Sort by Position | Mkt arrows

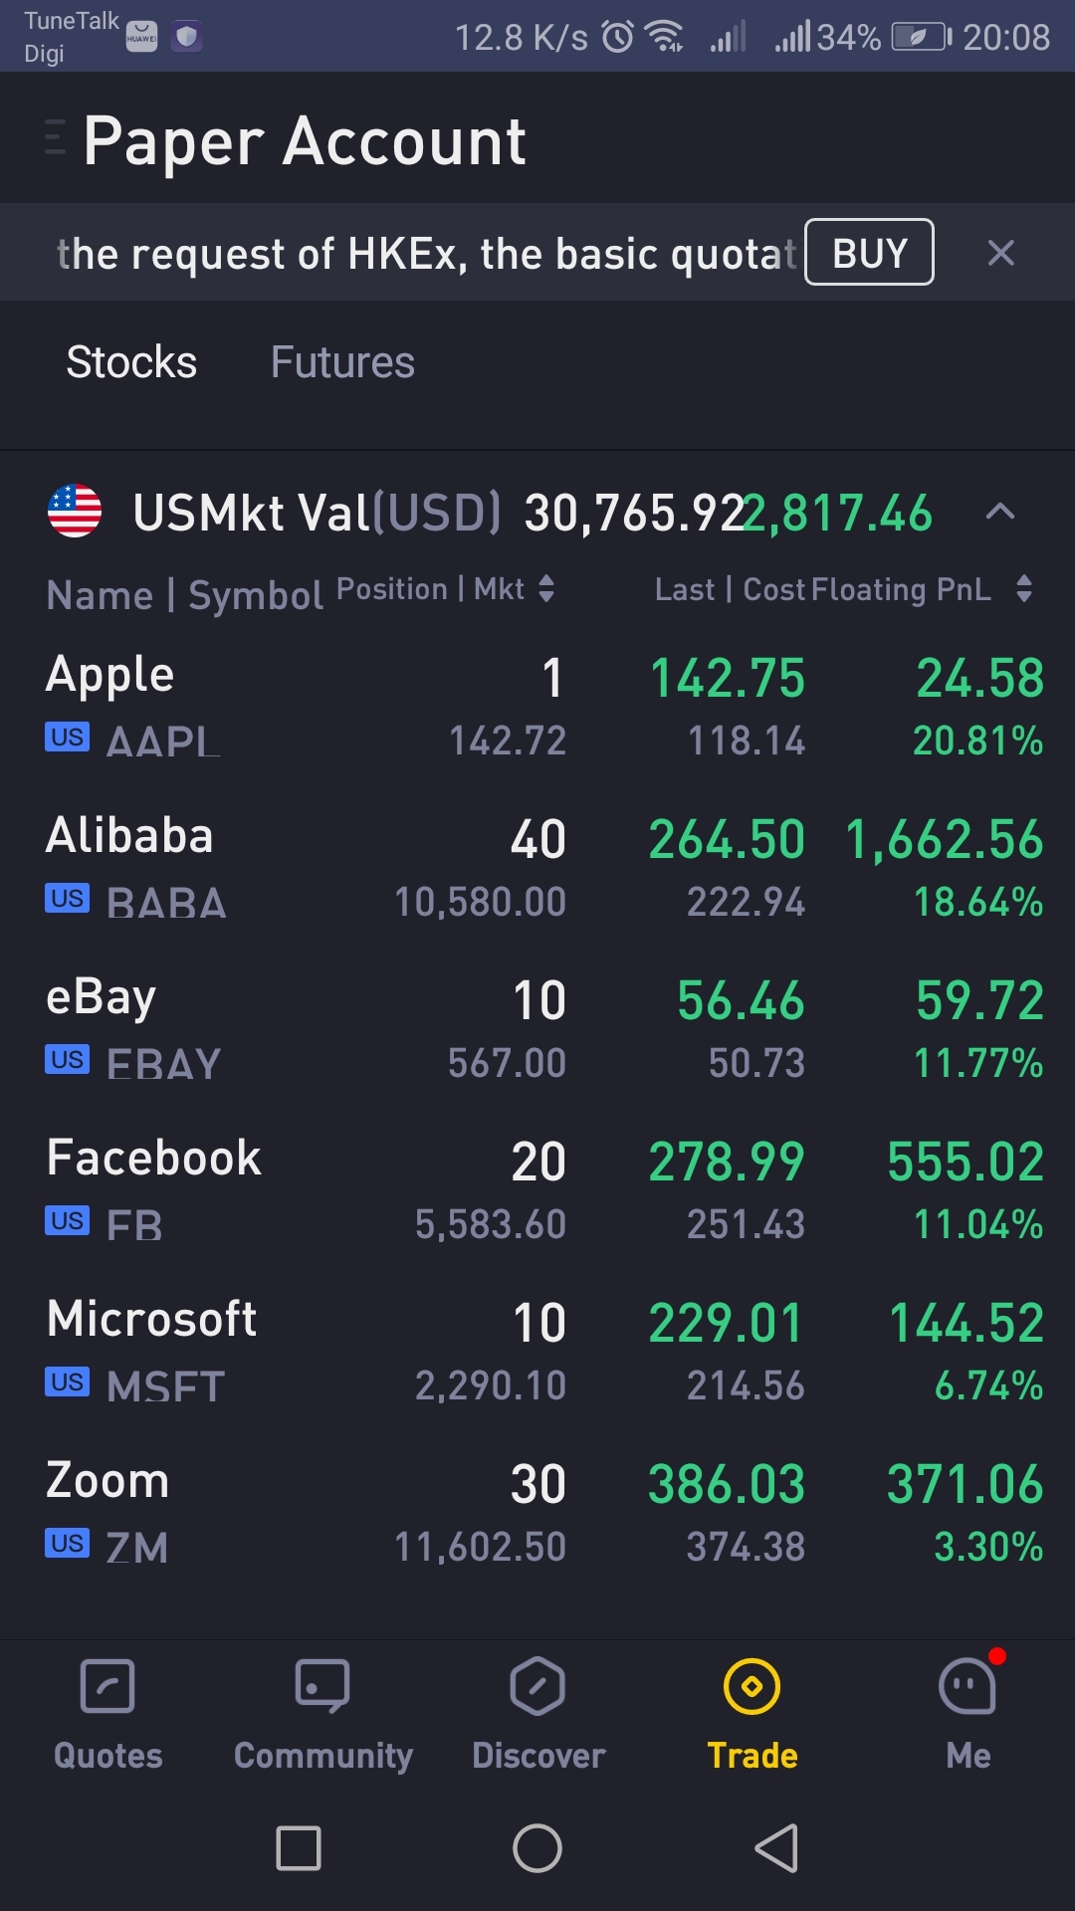(546, 588)
